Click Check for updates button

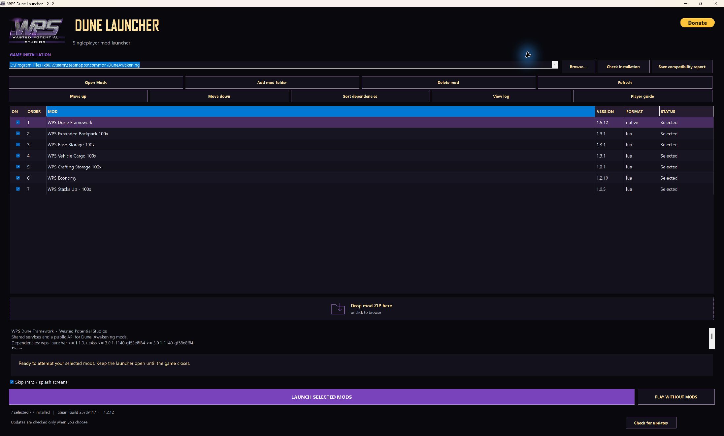pos(651,423)
